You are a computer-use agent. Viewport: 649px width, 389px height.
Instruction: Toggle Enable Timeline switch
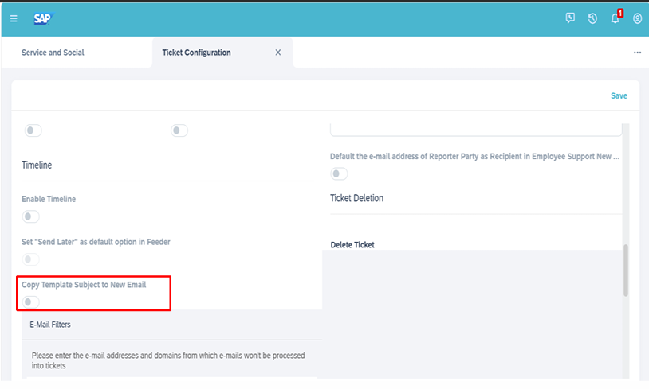tap(30, 216)
